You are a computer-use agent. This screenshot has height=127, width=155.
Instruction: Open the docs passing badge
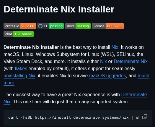[x=78, y=26]
